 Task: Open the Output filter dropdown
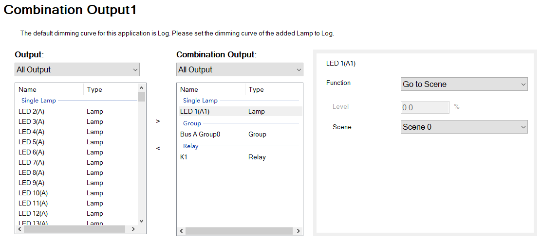(77, 69)
